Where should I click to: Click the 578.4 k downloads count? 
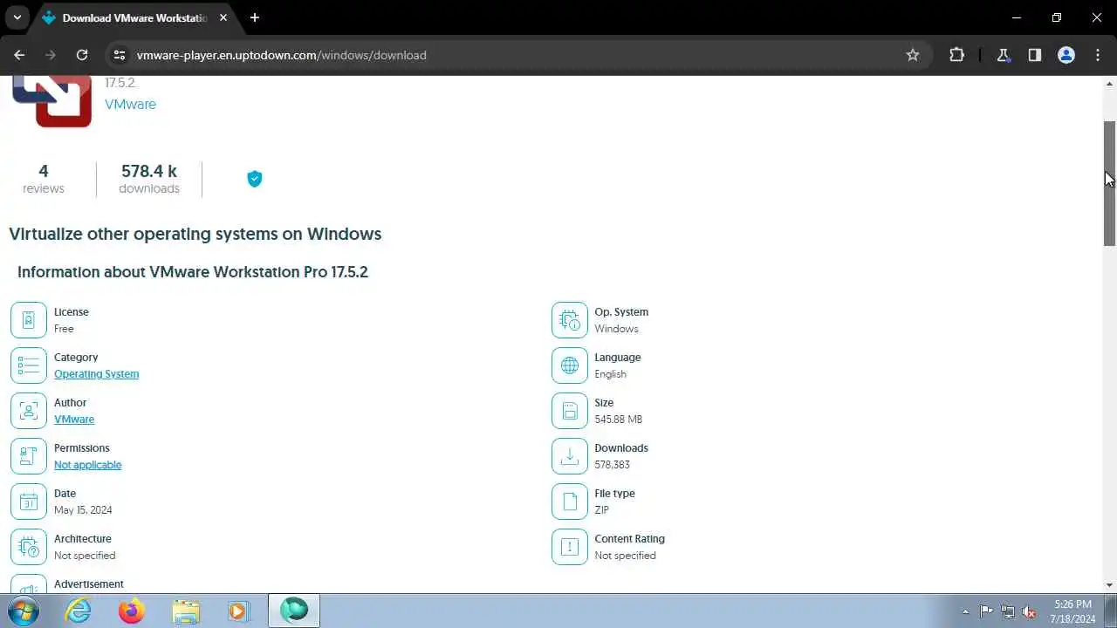[x=149, y=179]
